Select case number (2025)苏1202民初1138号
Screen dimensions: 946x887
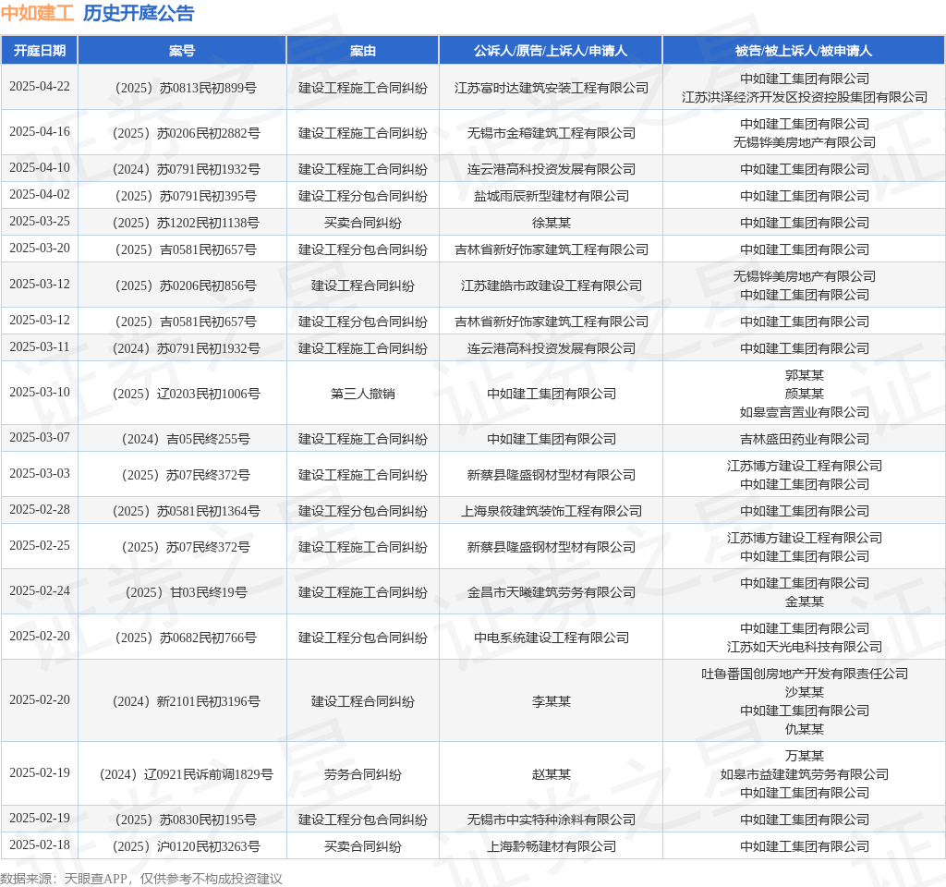pos(186,223)
